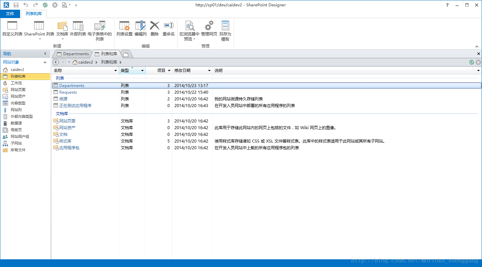Collapse the 导航 pane with the arrow
482x267 pixels.
pyautogui.click(x=45, y=54)
